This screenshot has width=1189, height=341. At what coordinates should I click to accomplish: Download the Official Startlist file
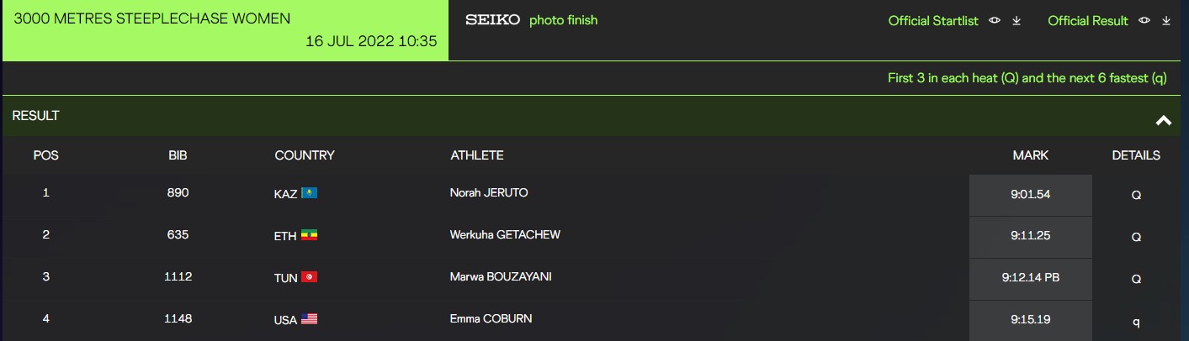tap(1016, 21)
